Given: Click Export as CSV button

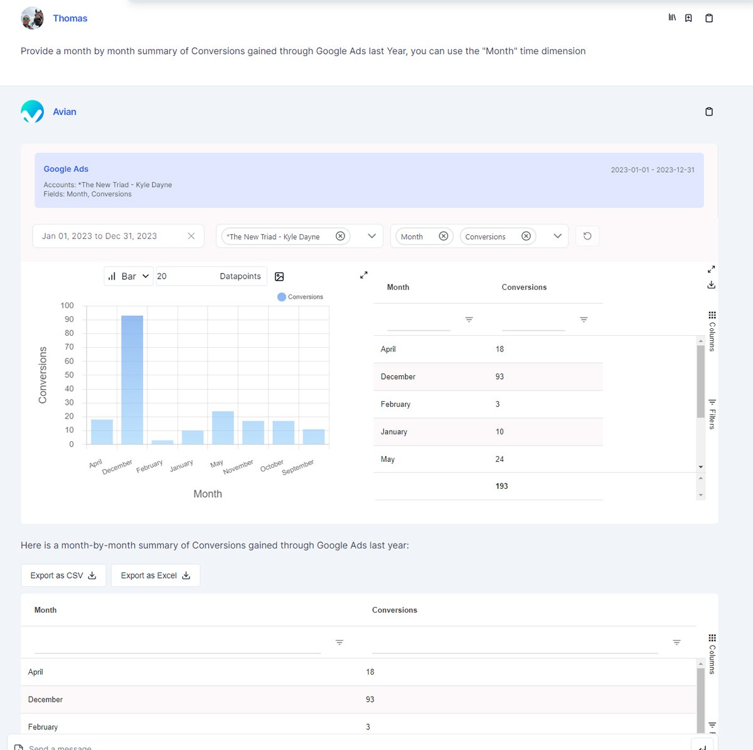Looking at the screenshot, I should [63, 576].
